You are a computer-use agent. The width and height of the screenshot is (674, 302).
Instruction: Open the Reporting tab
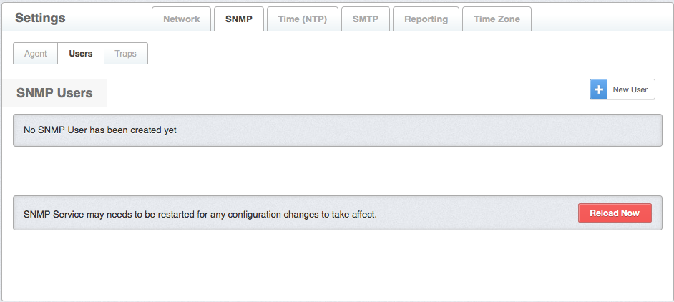(x=426, y=19)
